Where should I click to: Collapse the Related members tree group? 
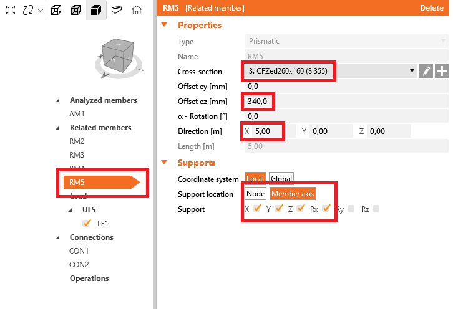[x=58, y=128]
